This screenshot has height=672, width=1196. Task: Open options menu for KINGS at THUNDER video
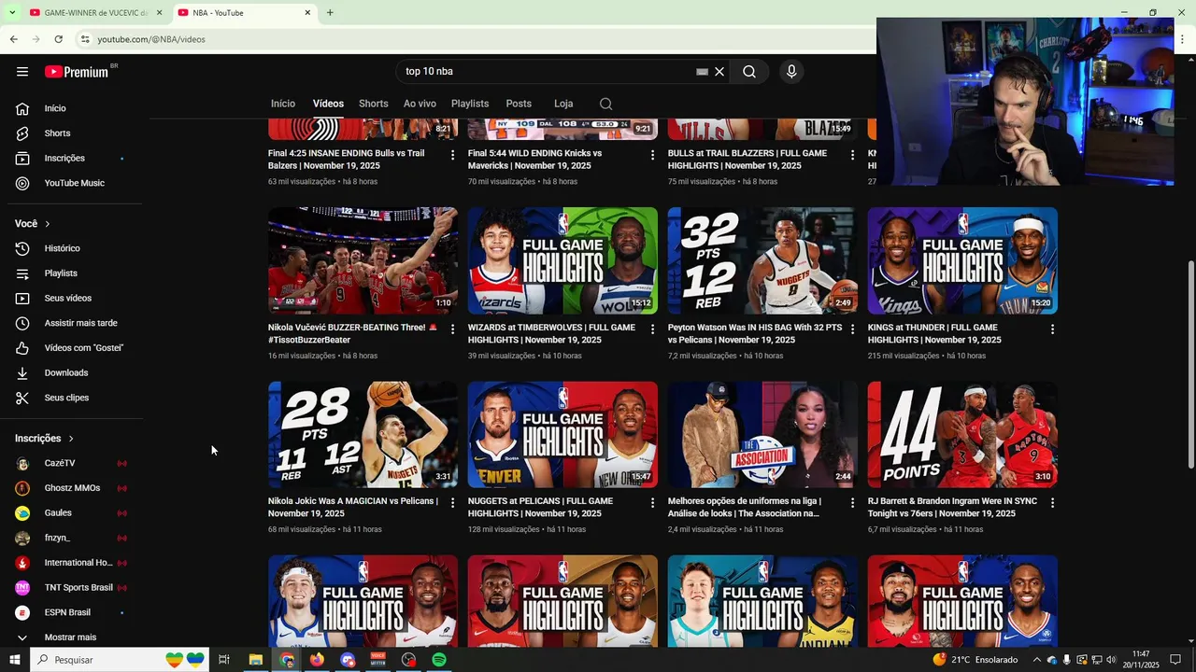1052,329
